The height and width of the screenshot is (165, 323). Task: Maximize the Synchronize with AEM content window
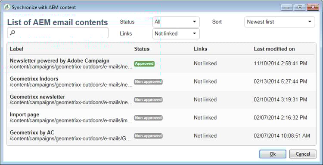pyautogui.click(x=300, y=7)
